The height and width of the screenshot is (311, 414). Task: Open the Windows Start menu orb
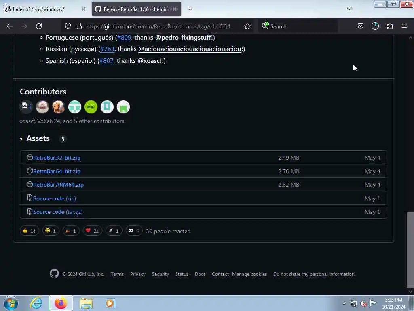pyautogui.click(x=11, y=303)
